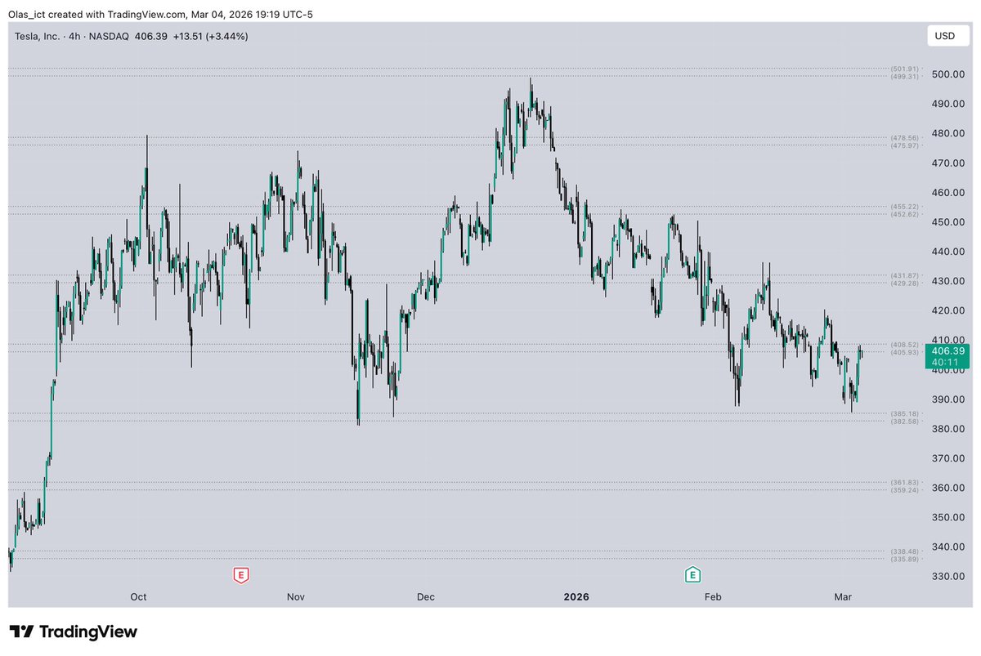Image resolution: width=981 pixels, height=656 pixels.
Task: Click the 470.00 price axis label
Action: point(947,163)
